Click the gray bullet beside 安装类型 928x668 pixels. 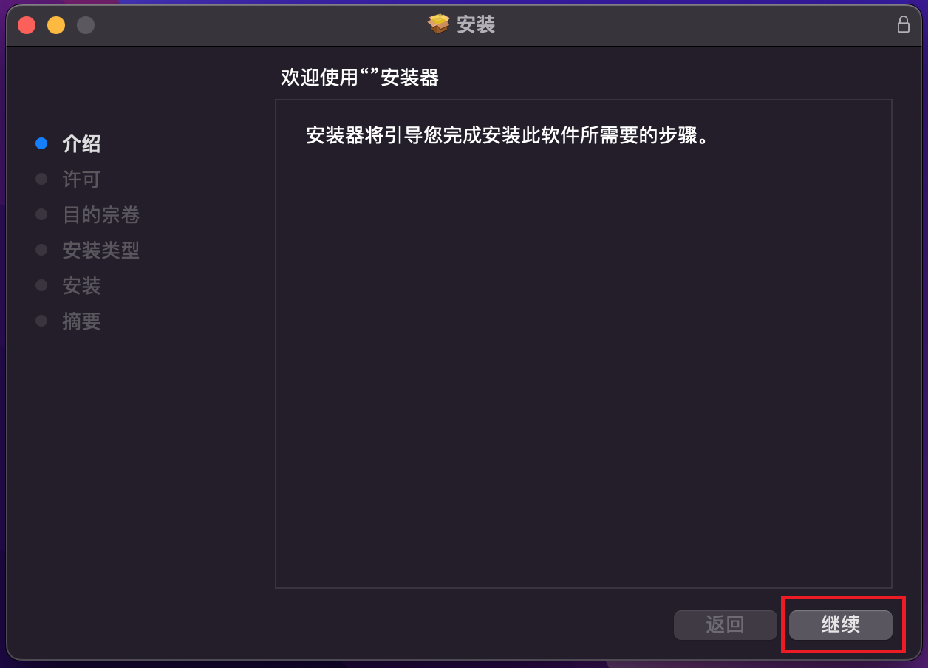(x=41, y=250)
